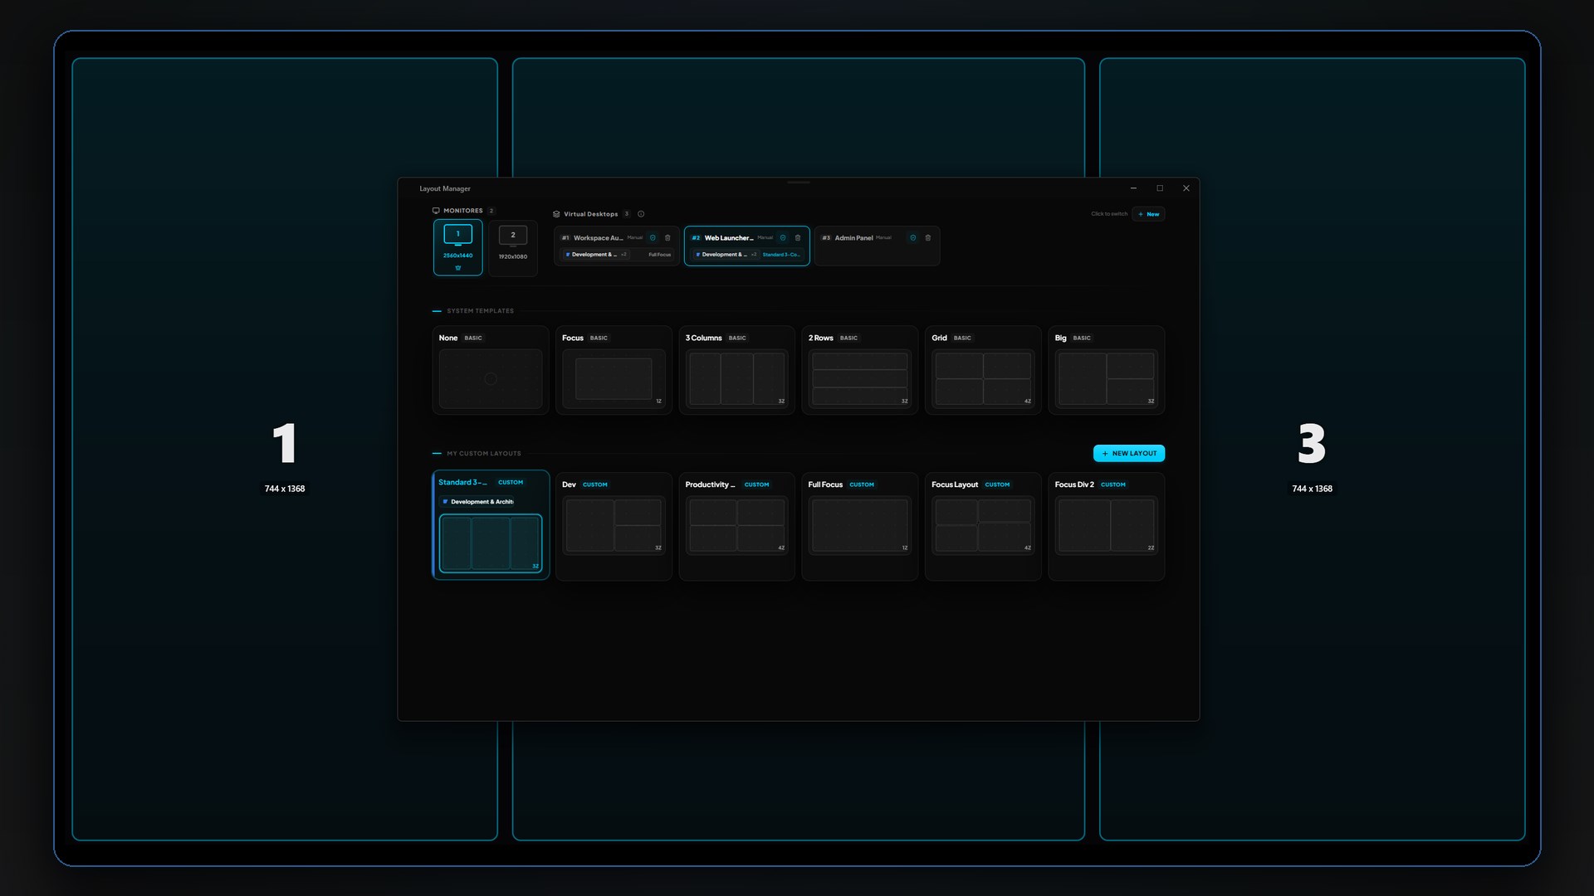Choose the Full Focus custom layout

(x=860, y=526)
